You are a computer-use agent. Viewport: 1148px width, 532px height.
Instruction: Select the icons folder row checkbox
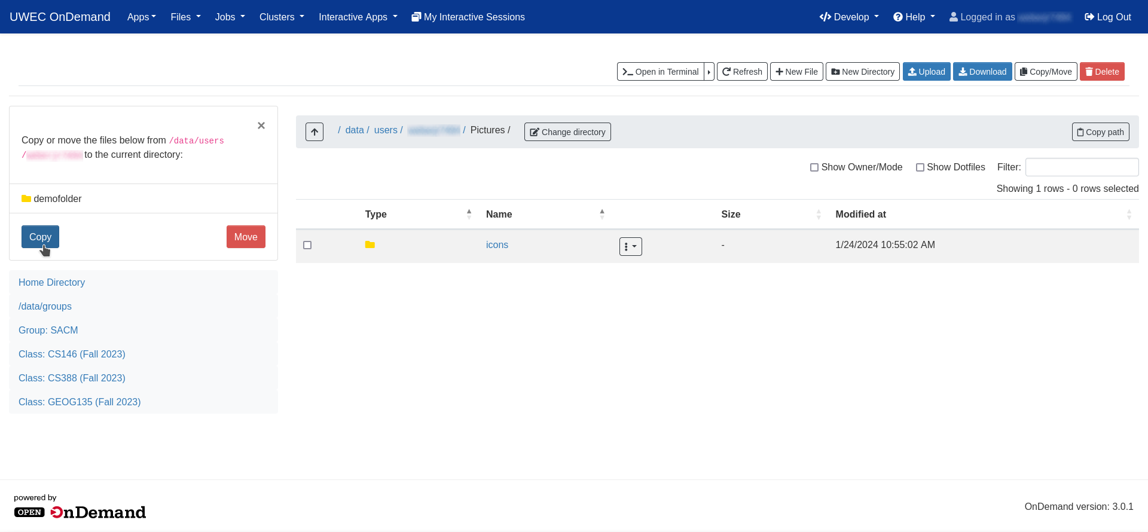307,245
